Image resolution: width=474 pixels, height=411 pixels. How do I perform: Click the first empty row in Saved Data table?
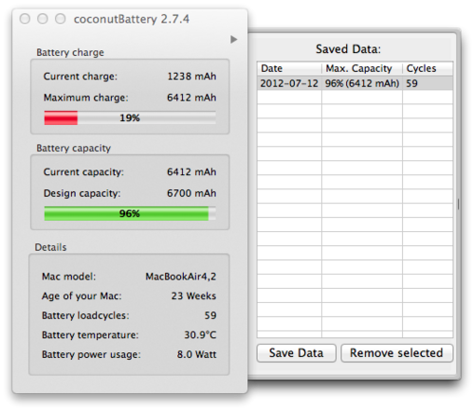click(355, 98)
